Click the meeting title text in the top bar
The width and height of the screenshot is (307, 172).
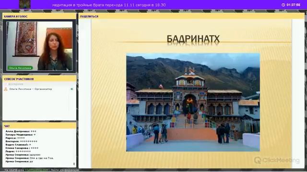[x=109, y=5]
